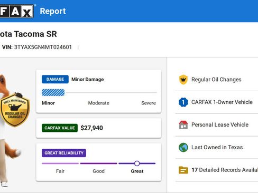This screenshot has height=193, width=258.
Task: Open the CARFAX 1-Owner Vehicle entry
Action: point(217,102)
